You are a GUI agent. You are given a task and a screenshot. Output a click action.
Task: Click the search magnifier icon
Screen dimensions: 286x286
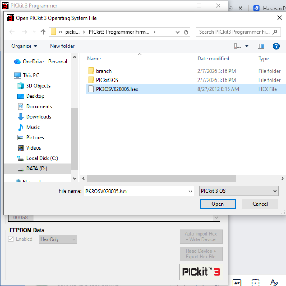pyautogui.click(x=275, y=32)
